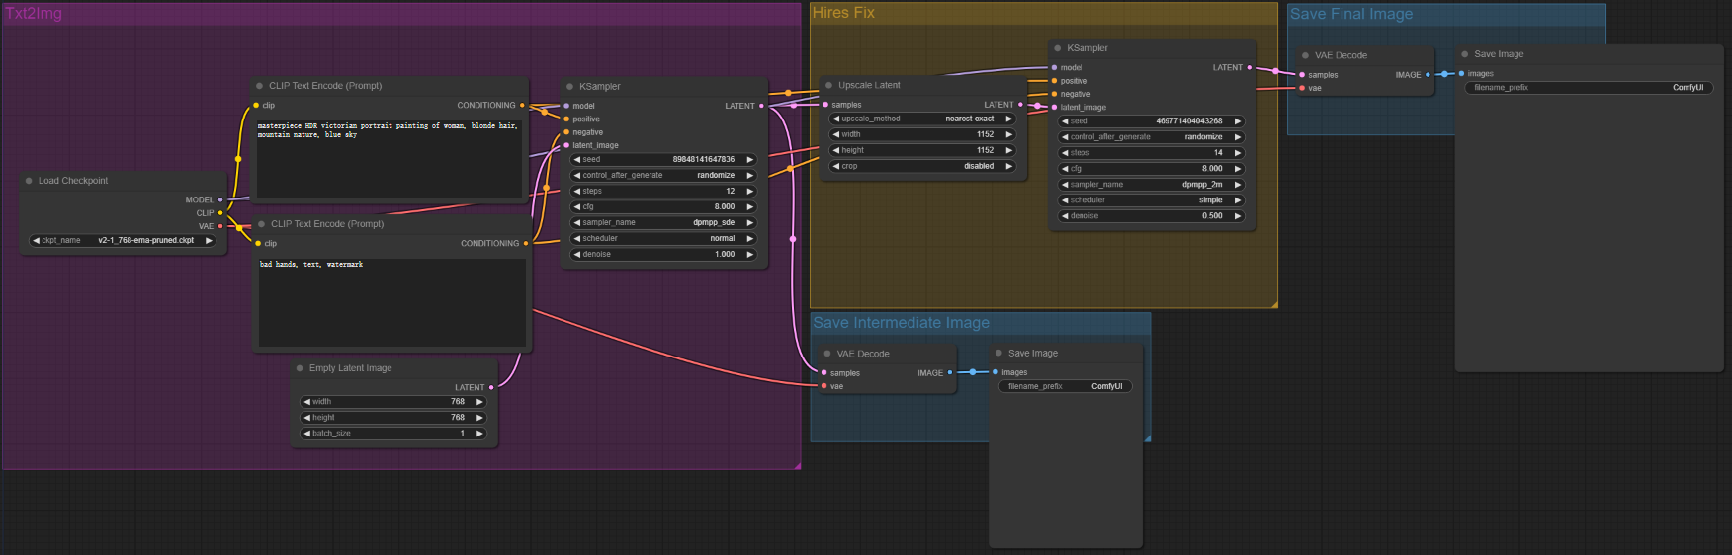Image resolution: width=1732 pixels, height=555 pixels.
Task: Change the scheduler set to simple
Action: pos(1151,200)
